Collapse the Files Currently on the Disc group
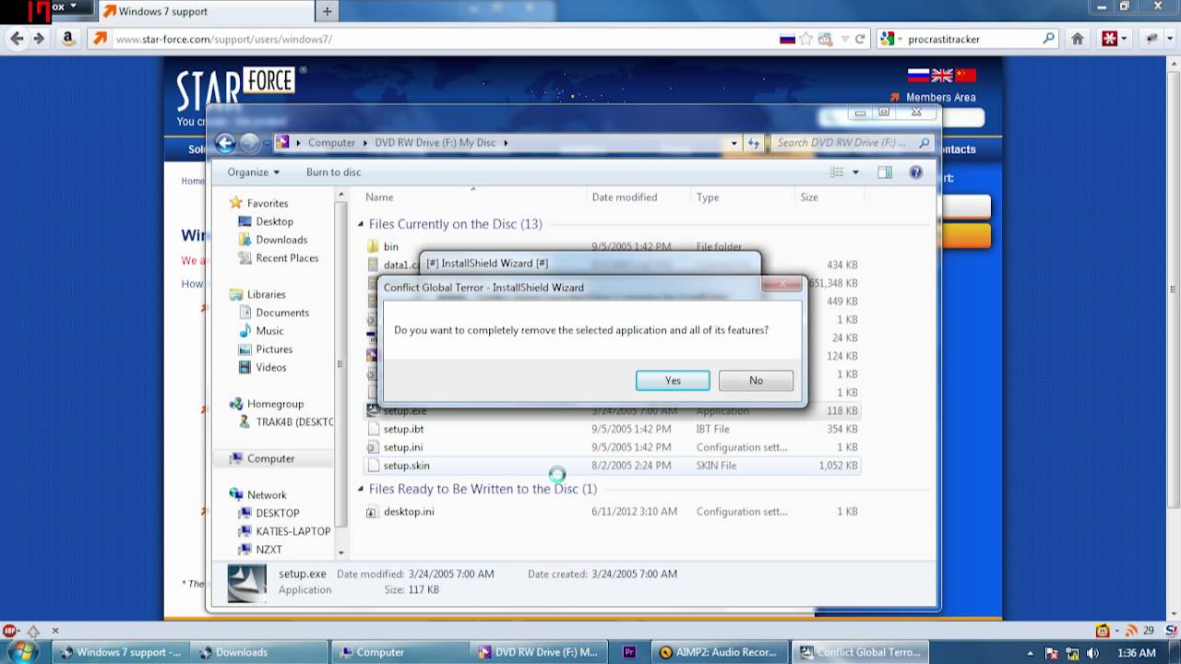Screen dimensions: 1181x664 [362, 224]
